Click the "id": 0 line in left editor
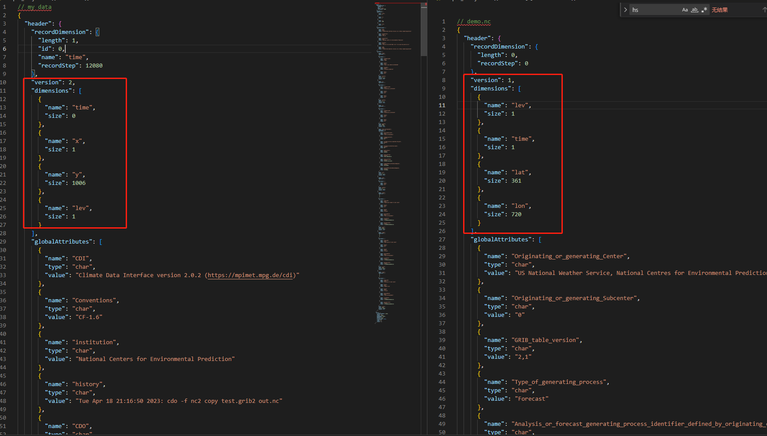This screenshot has height=436, width=767. coord(52,49)
